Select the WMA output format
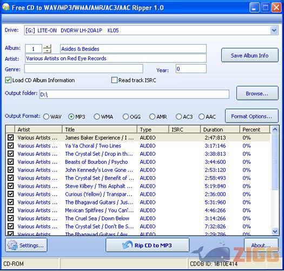284x271 pixels. pos(97,117)
